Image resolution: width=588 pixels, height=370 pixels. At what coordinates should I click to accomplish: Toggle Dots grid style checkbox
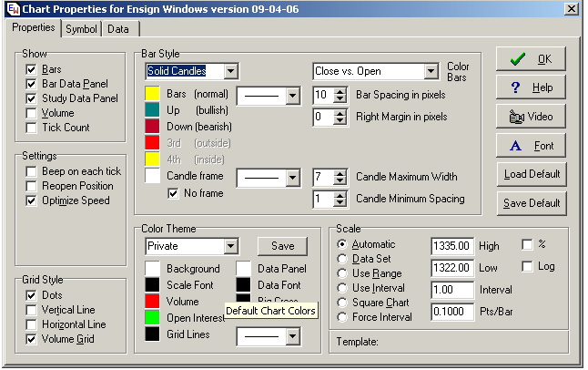[x=31, y=295]
